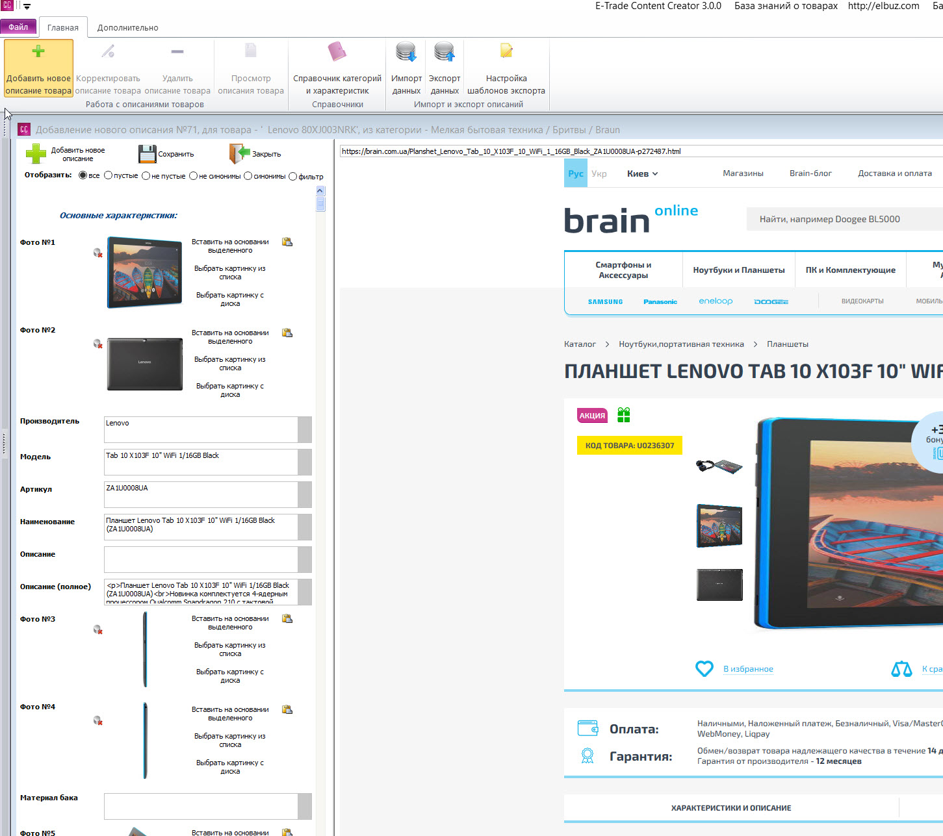
Task: Click the compare scales icon on webpage
Action: [901, 668]
